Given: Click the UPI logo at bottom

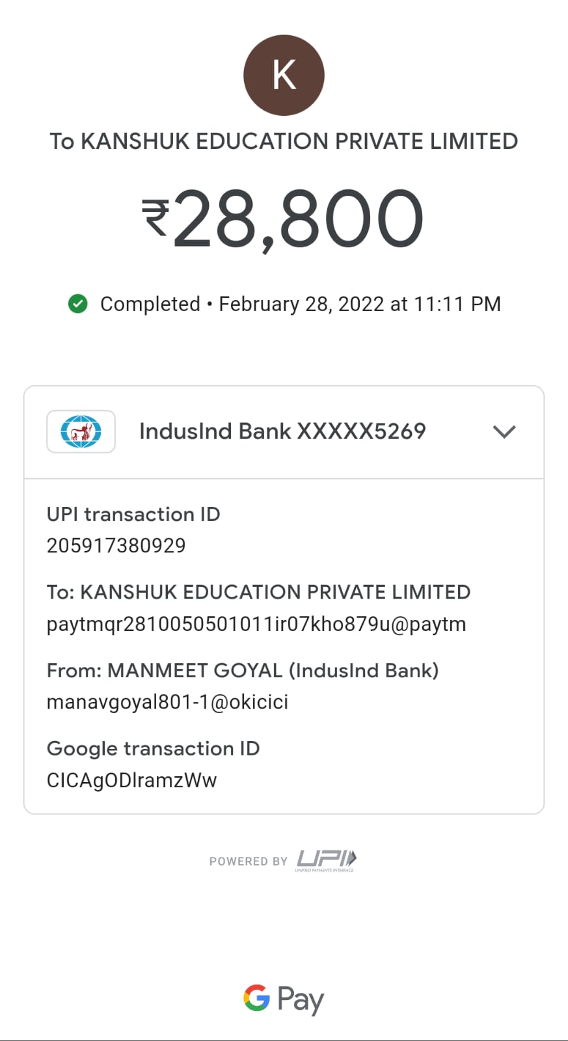Looking at the screenshot, I should (x=327, y=860).
